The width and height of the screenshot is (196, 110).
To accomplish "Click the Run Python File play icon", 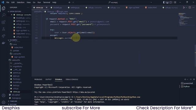I will coord(184,7).
